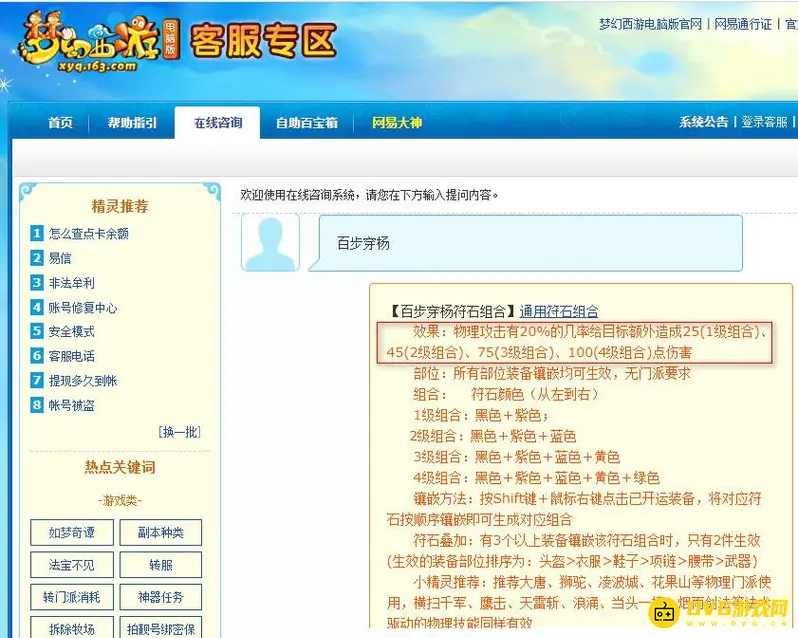Click the 精灵推荐 panel heading
Image resolution: width=798 pixels, height=638 pixels.
tap(120, 206)
